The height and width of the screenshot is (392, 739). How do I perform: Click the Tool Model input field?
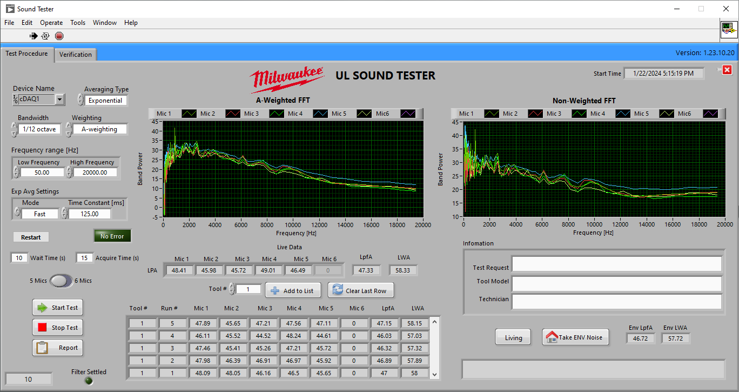617,284
